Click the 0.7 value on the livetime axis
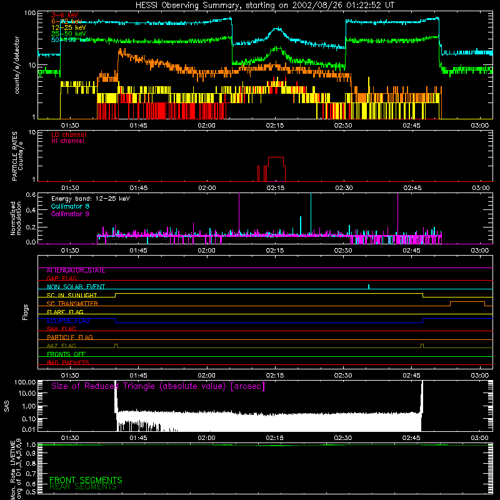 pyautogui.click(x=31, y=473)
